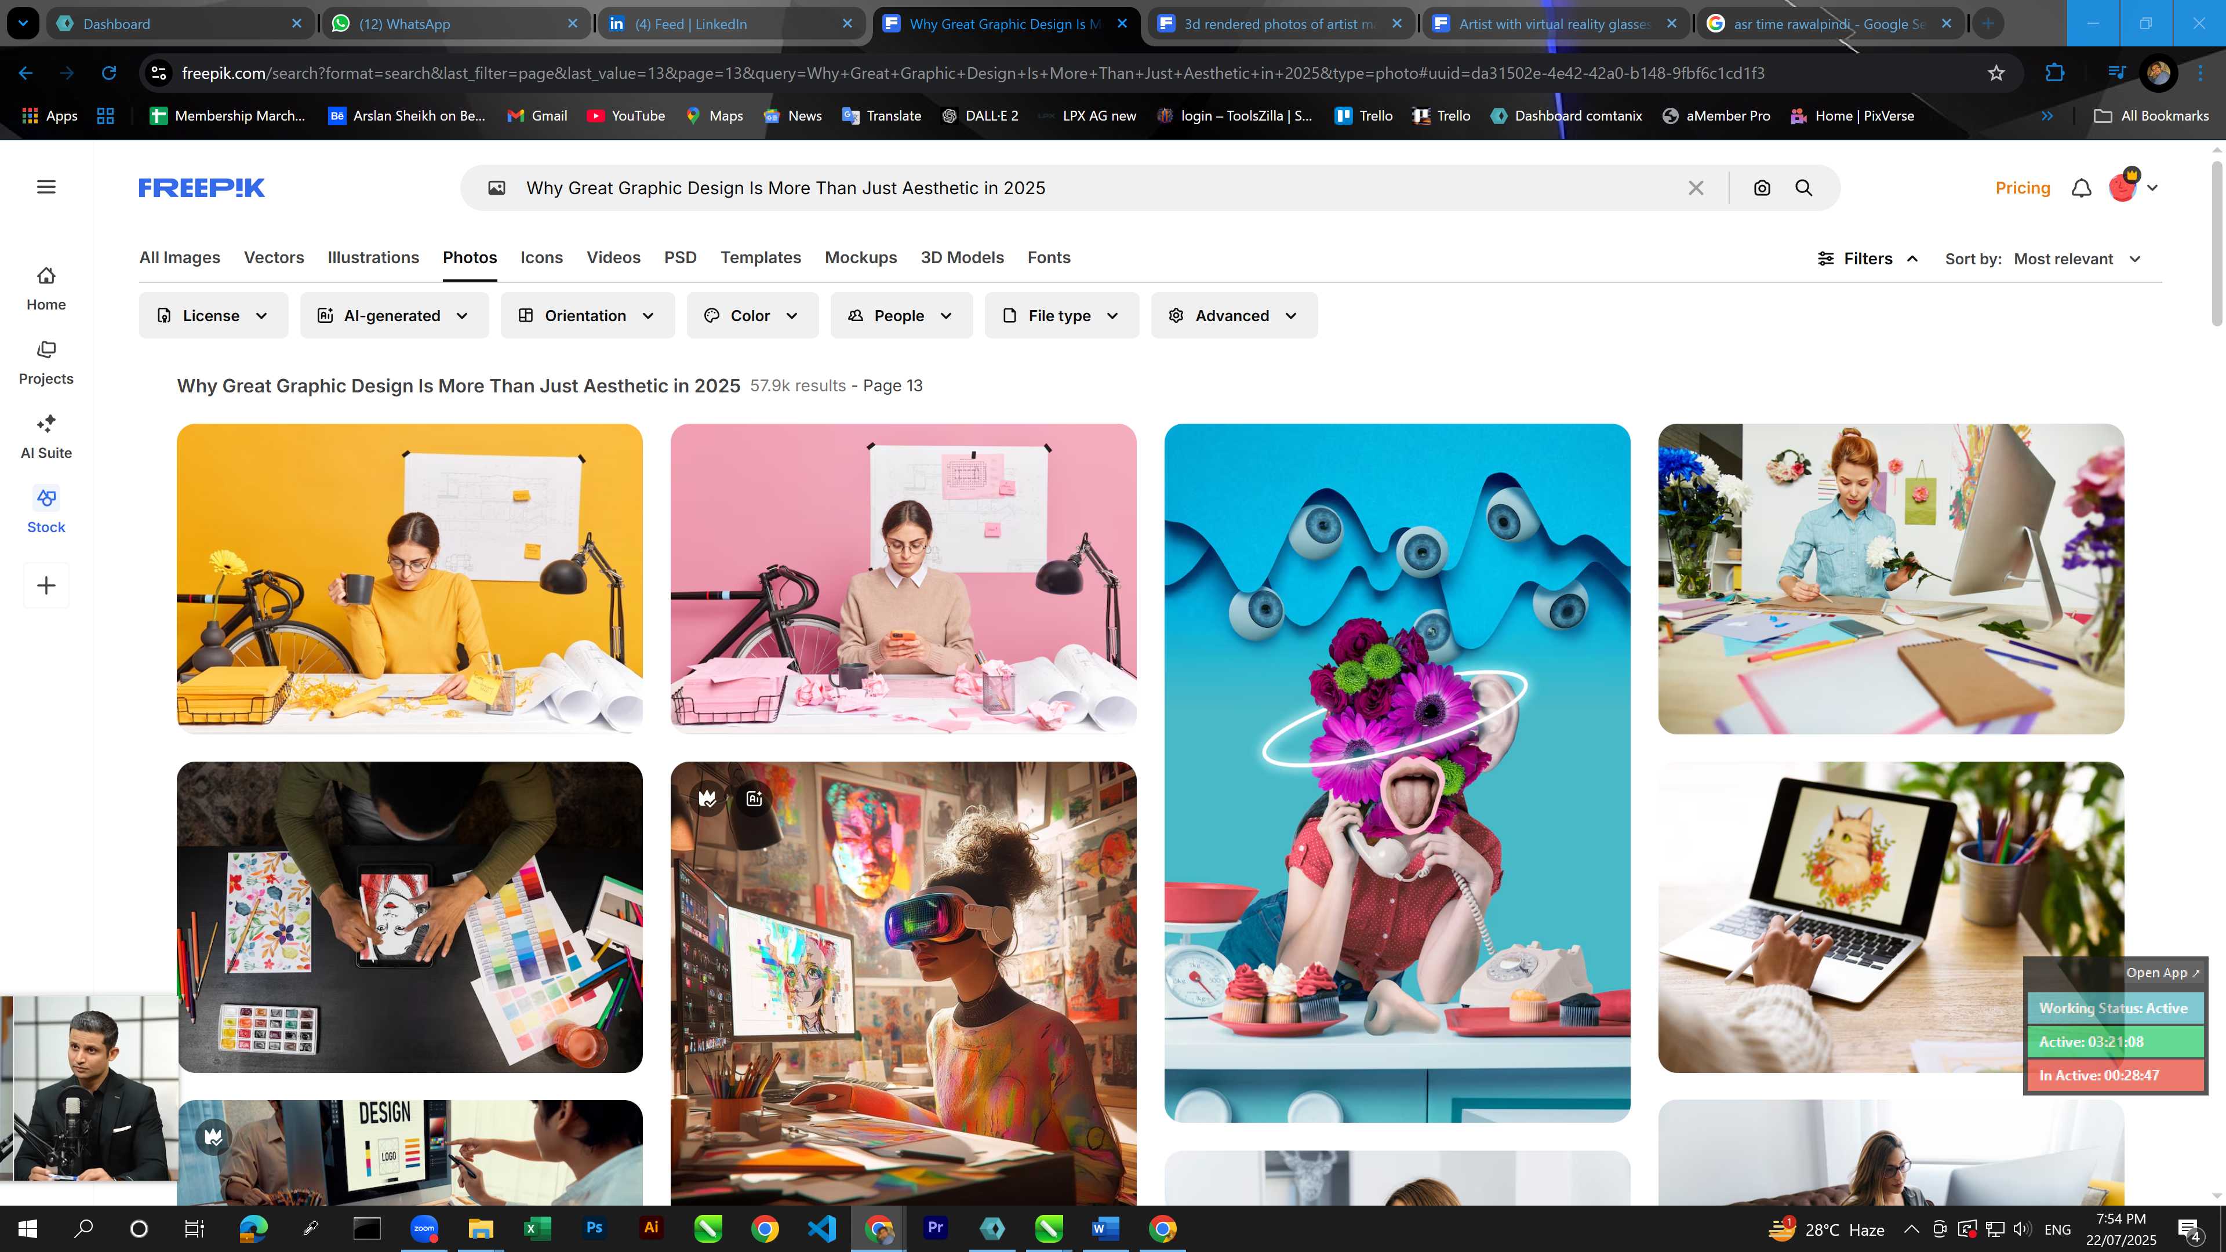This screenshot has width=2226, height=1252.
Task: Open the notifications bell
Action: (2082, 187)
